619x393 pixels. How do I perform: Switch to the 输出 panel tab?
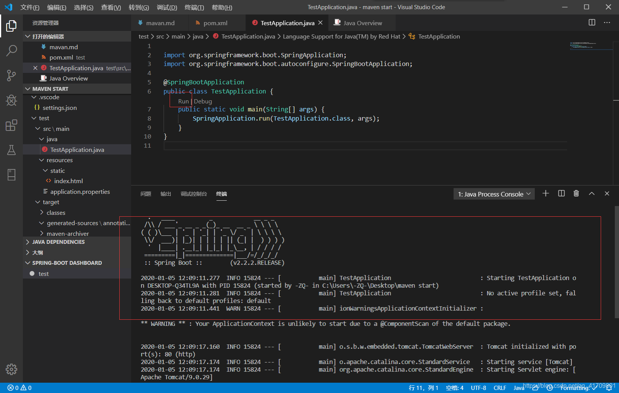[x=165, y=194]
